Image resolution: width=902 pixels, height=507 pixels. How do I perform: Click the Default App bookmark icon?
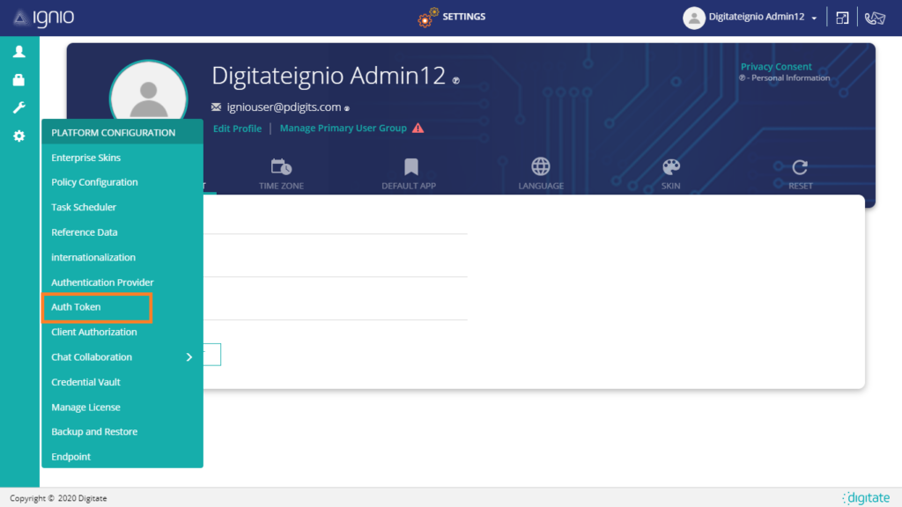click(410, 167)
